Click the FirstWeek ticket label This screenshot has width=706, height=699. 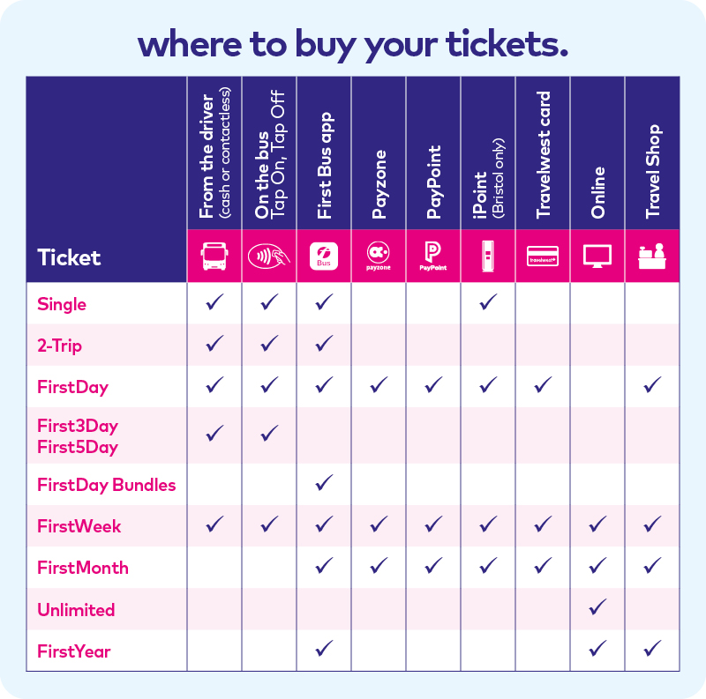(79, 526)
